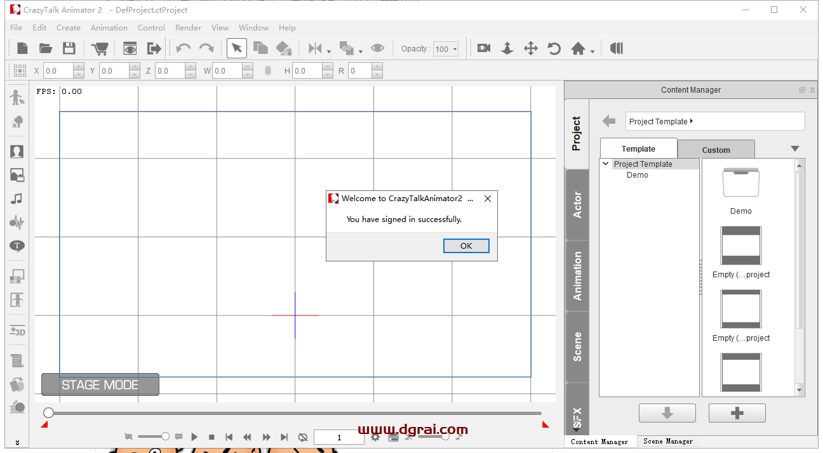Open the Render menu
The height and width of the screenshot is (453, 823).
point(188,28)
